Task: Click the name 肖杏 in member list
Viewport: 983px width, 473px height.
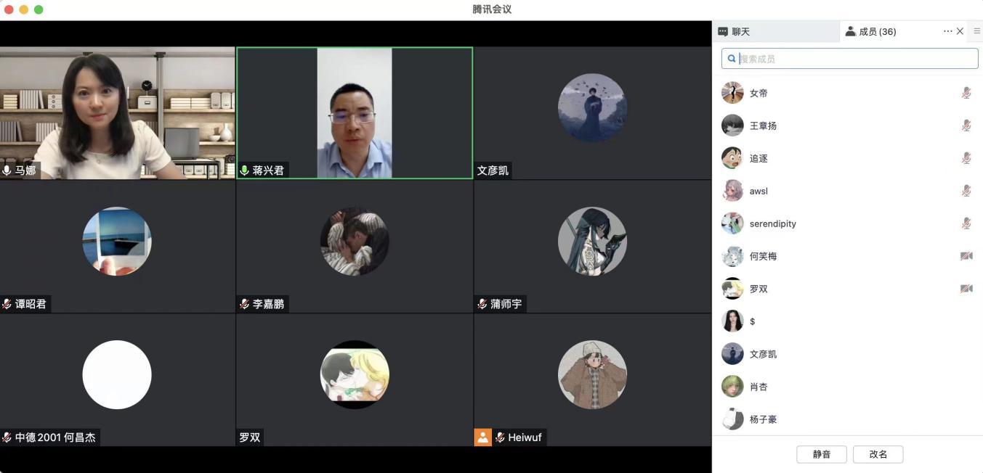Action: point(759,387)
